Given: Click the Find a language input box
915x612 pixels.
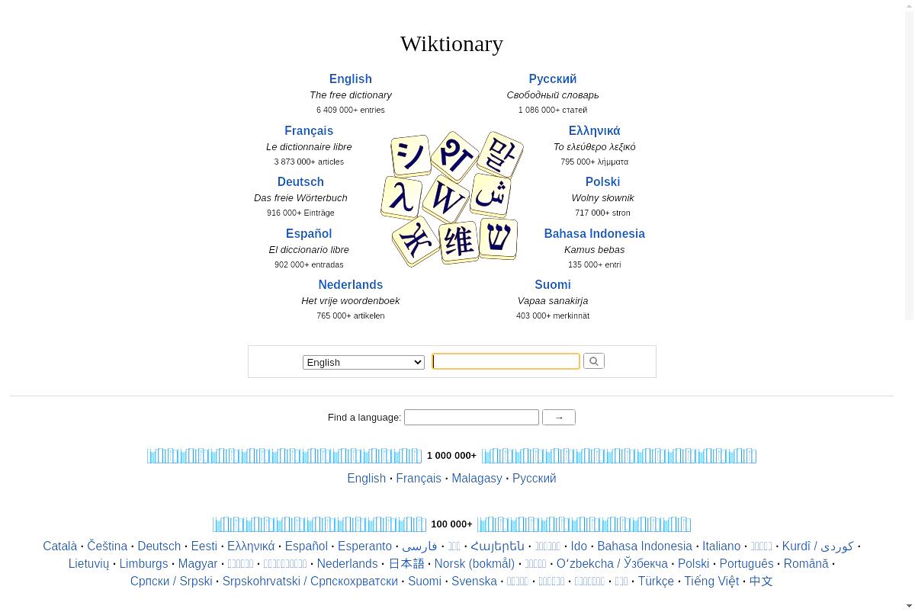Looking at the screenshot, I should point(471,418).
